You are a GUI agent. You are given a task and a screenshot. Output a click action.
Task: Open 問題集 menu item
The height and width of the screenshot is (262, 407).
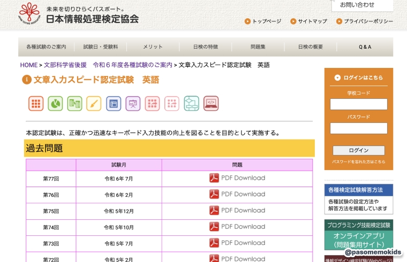[x=258, y=47]
